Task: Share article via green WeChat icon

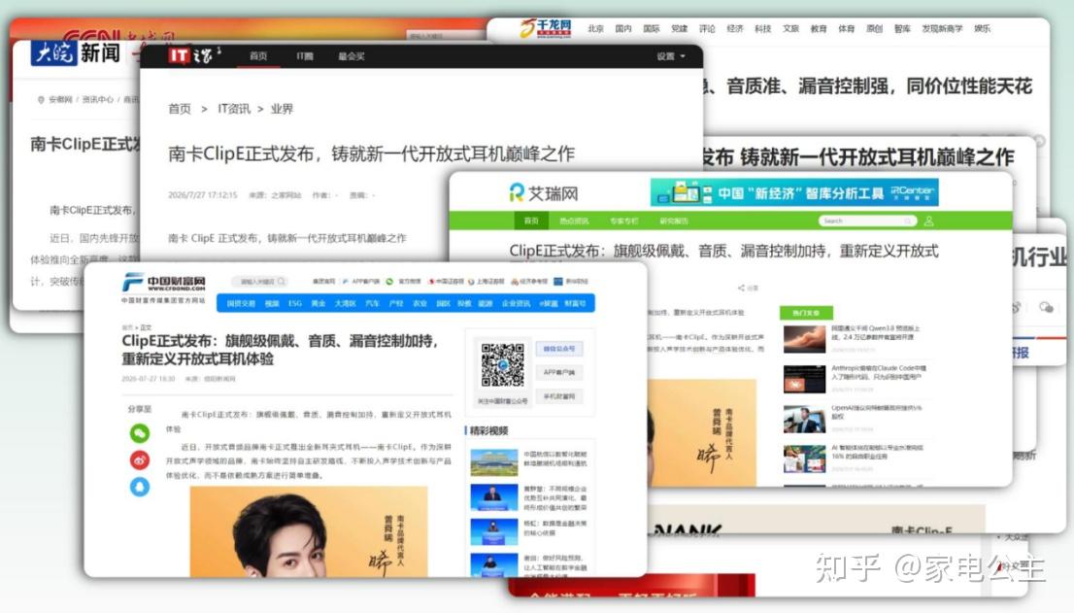Action: [140, 433]
